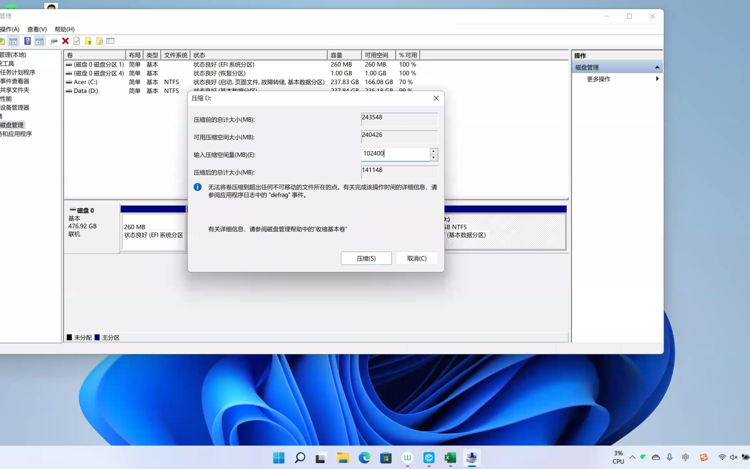Screen dimensions: 750x469
Task: Click the settings checklist window toolbar icon
Action: pyautogui.click(x=111, y=41)
